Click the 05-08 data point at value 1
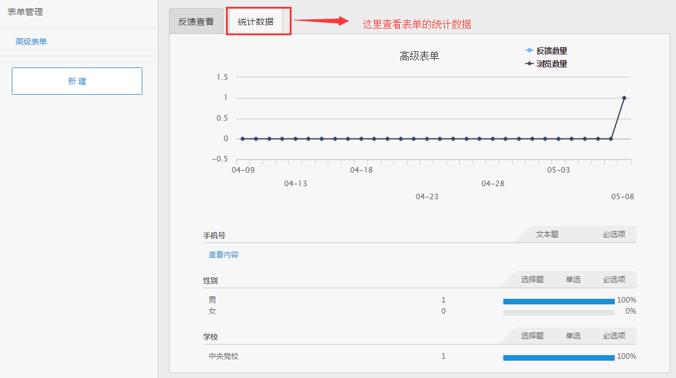 tap(624, 98)
